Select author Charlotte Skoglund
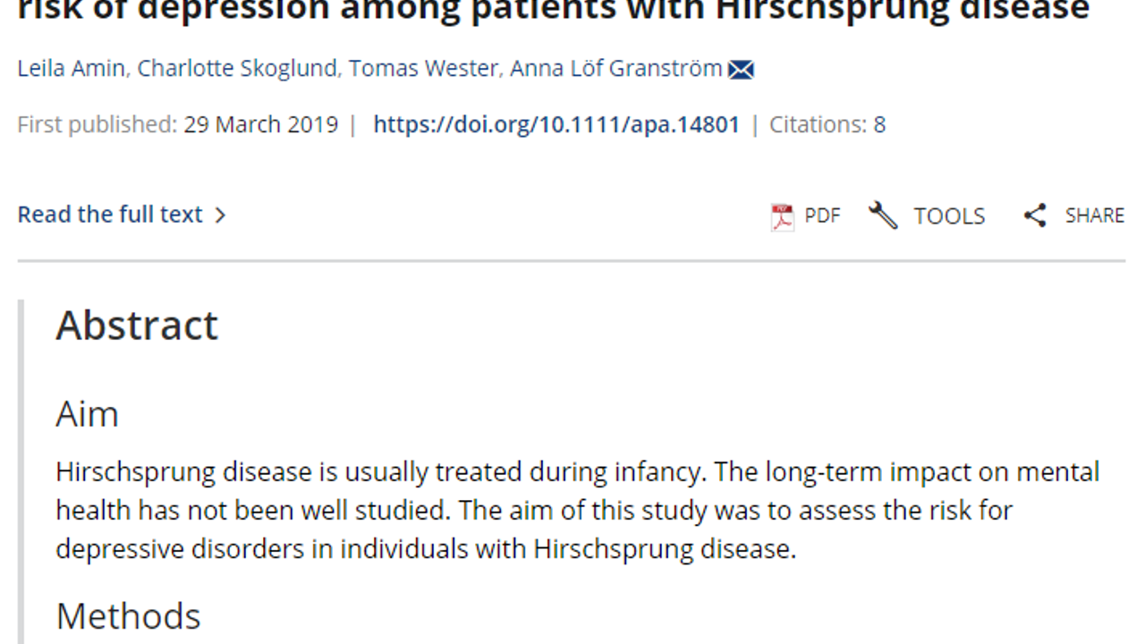Screen dimensions: 1145x644 click(237, 69)
